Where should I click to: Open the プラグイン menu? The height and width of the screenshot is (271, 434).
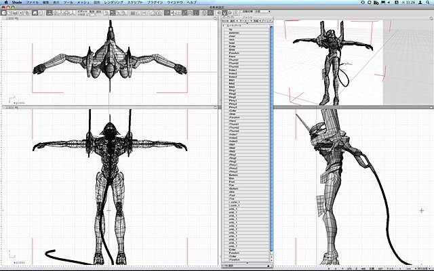(x=155, y=2)
